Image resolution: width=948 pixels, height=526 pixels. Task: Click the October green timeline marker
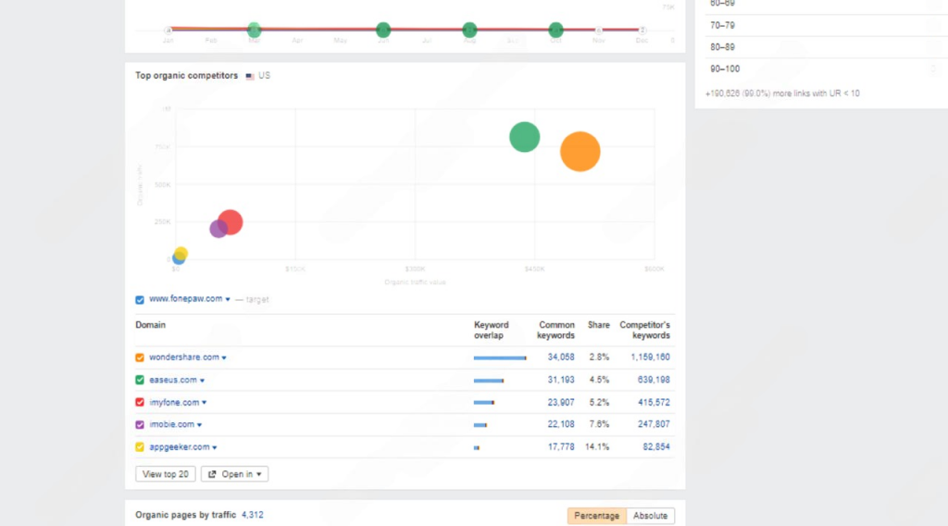pos(555,29)
